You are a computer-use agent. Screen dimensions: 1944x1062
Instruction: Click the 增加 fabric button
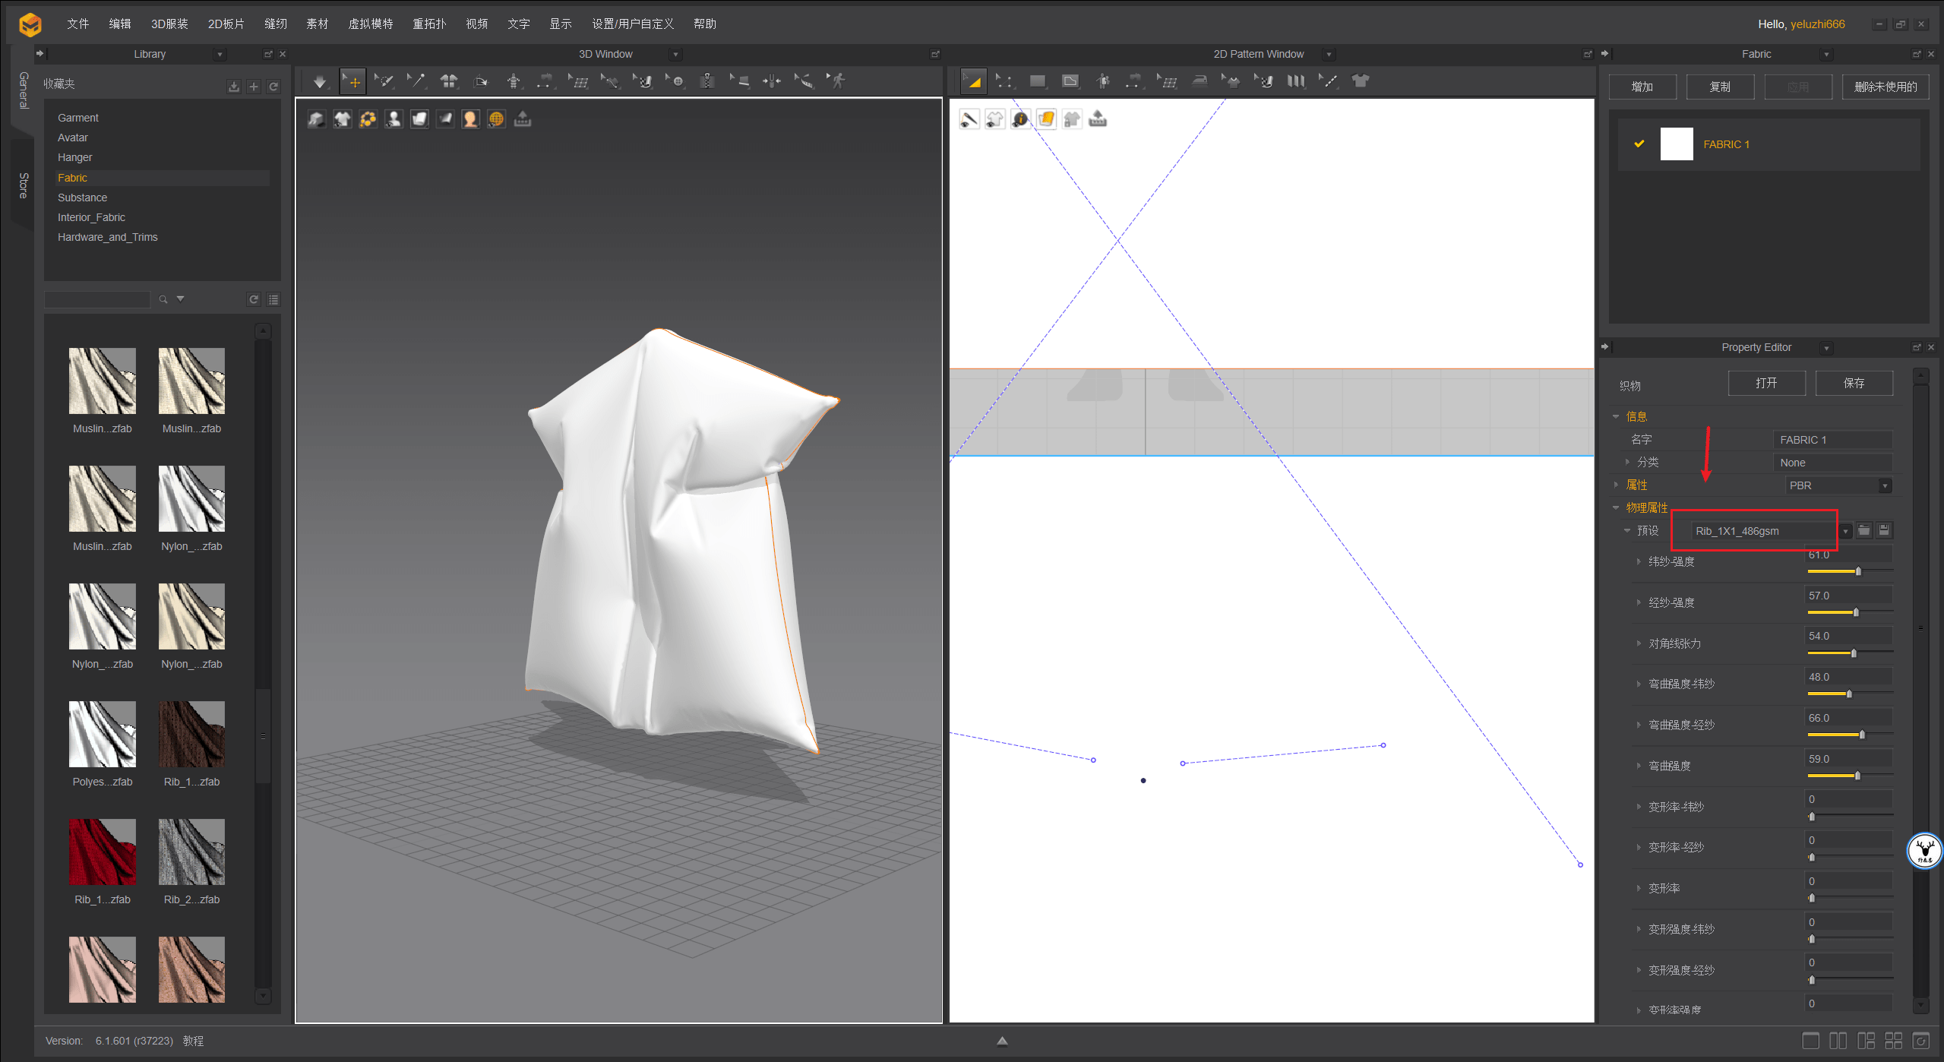[x=1642, y=87]
